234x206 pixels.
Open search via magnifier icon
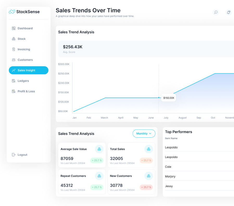tap(216, 12)
